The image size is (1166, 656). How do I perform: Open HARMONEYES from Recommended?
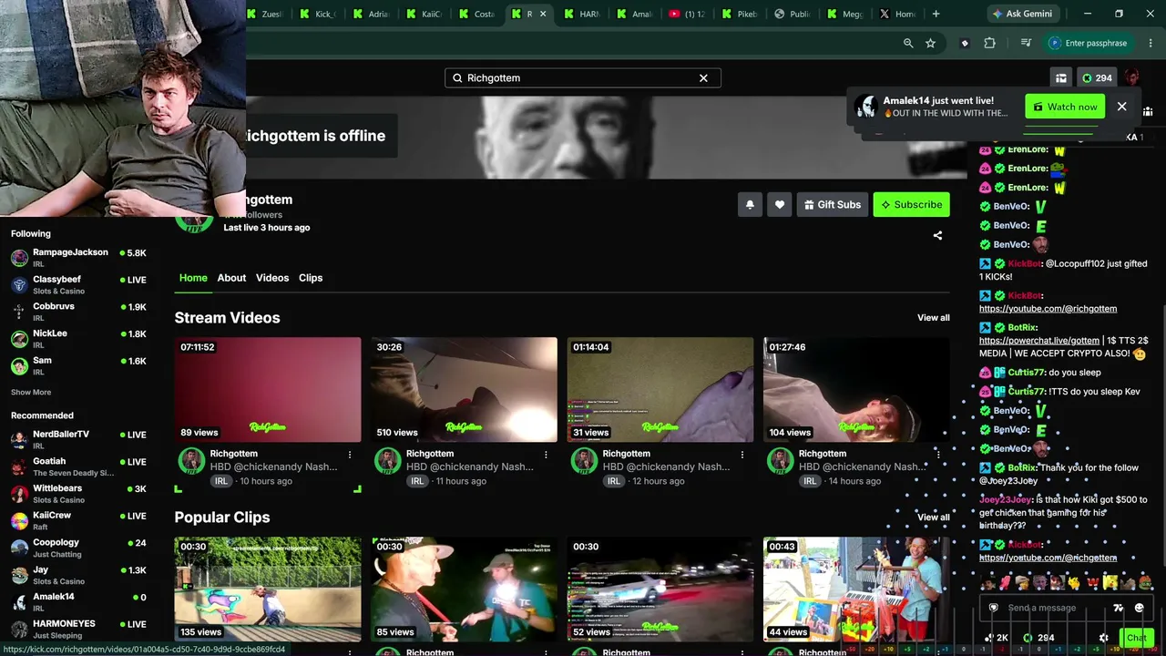pos(78,629)
